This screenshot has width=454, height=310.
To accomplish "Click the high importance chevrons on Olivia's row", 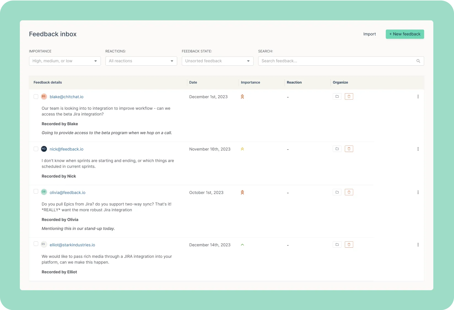I will click(242, 192).
